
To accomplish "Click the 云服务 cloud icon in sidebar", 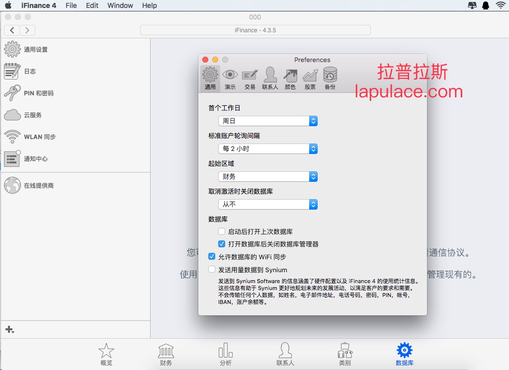I will pos(12,115).
